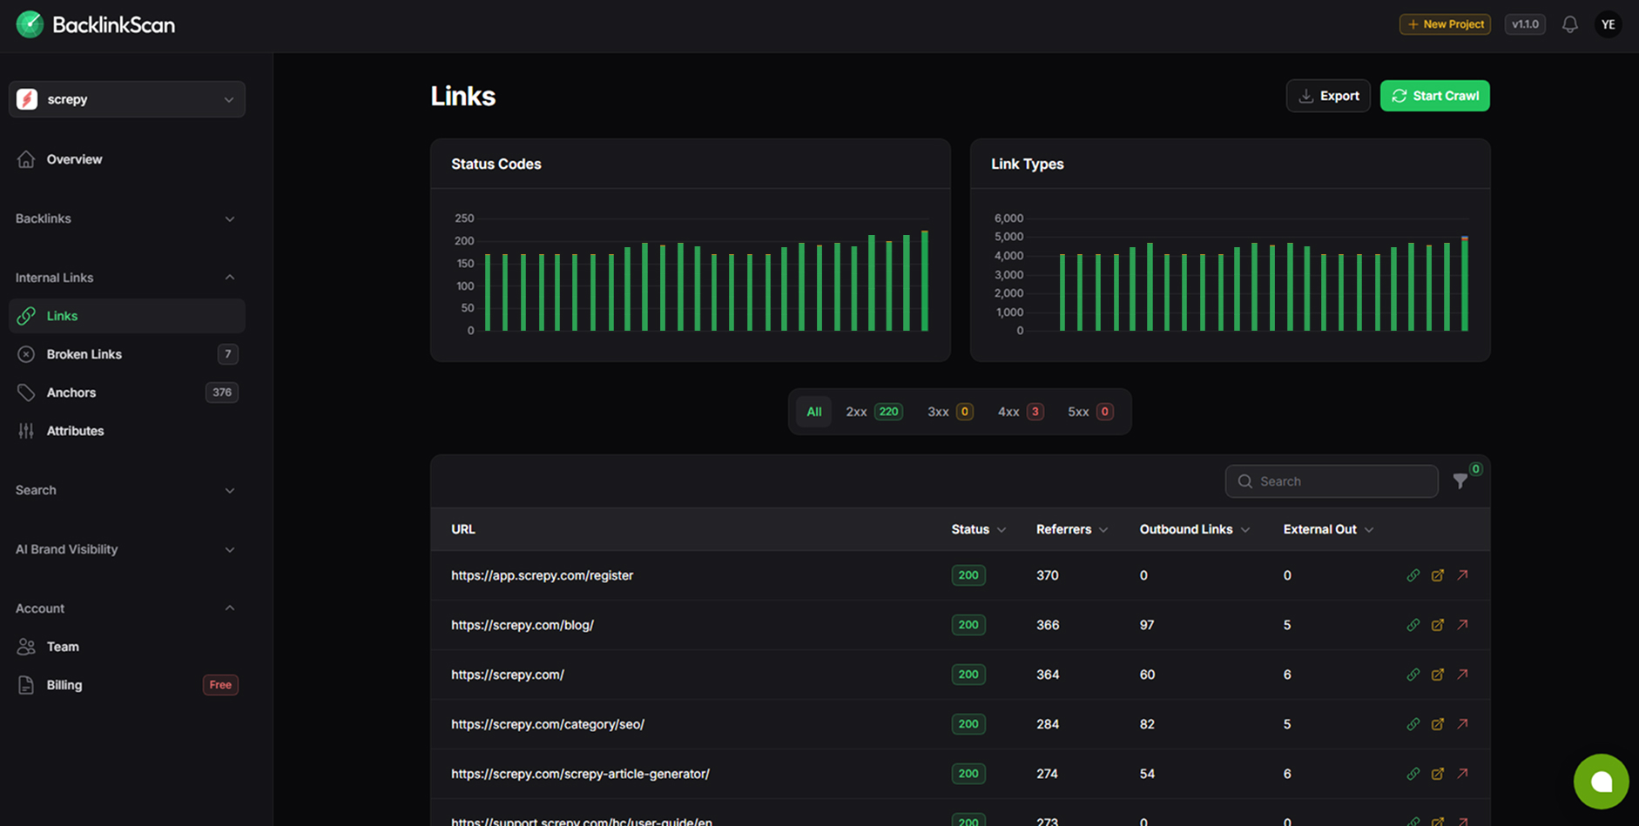Click the Export button

pos(1328,96)
